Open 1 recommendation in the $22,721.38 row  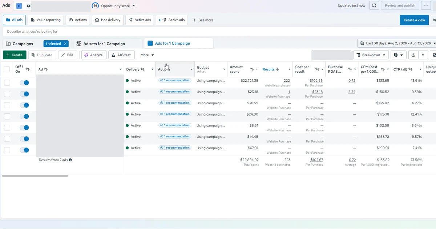[174, 80]
